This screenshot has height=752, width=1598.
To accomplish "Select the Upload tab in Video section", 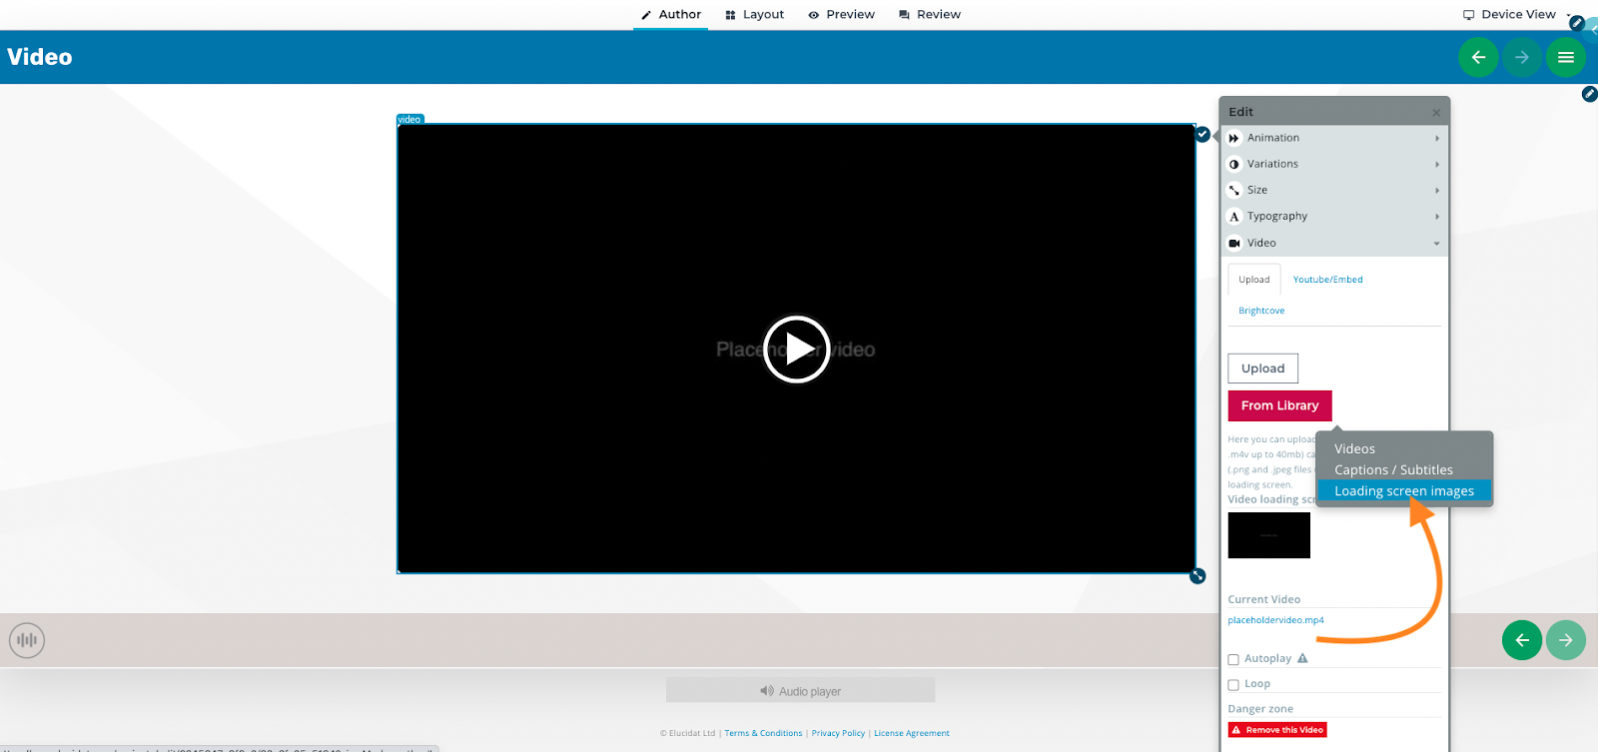I will [x=1254, y=280].
